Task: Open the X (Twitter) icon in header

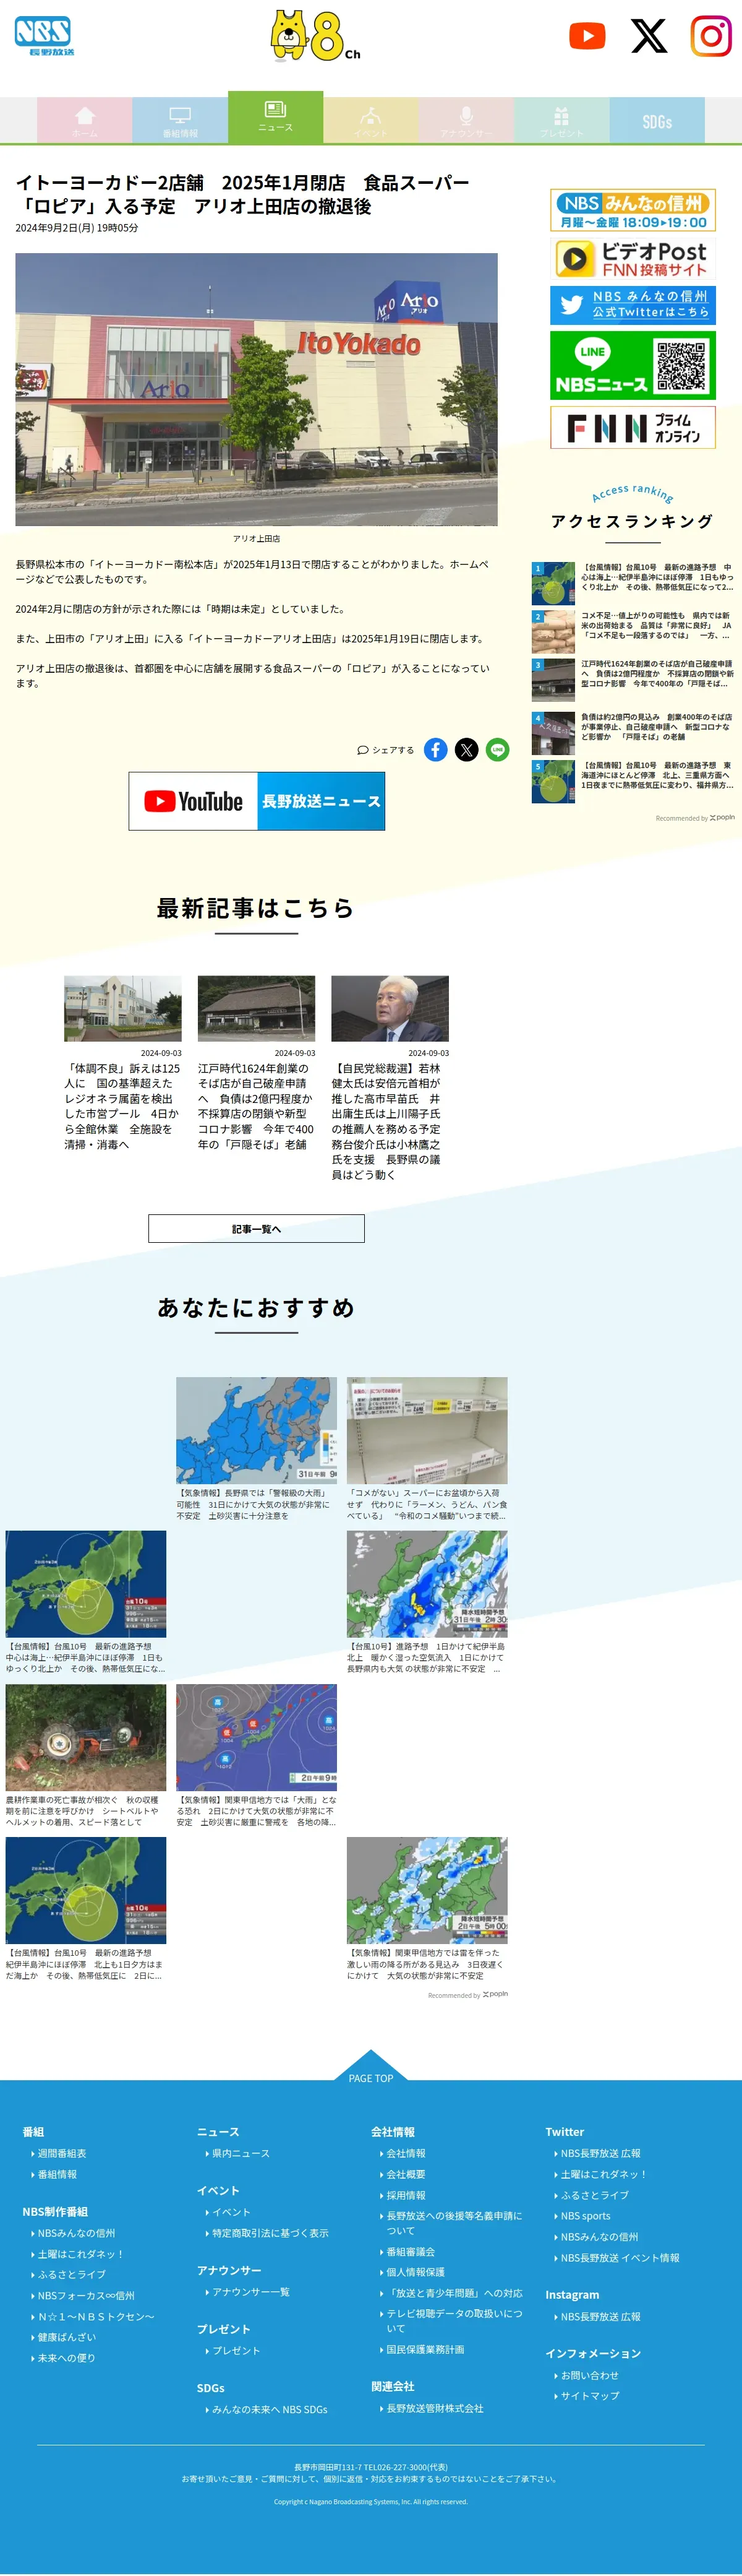Action: (649, 36)
